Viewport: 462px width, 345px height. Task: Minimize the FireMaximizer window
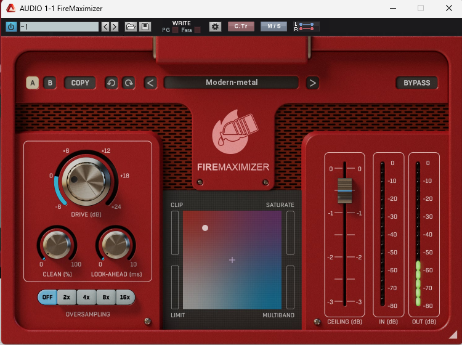pyautogui.click(x=393, y=8)
